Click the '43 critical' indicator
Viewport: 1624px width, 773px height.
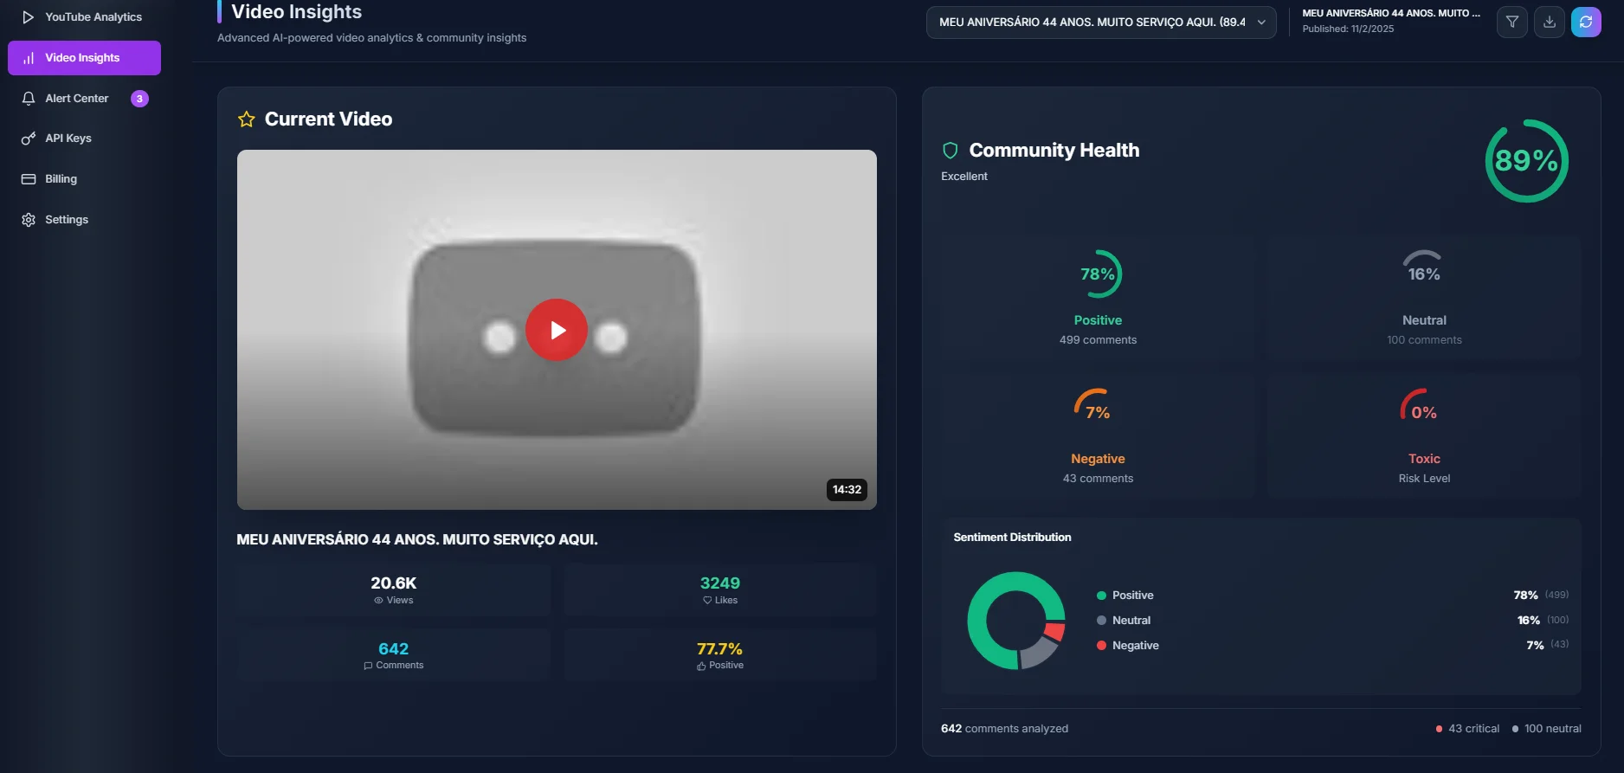1467,729
